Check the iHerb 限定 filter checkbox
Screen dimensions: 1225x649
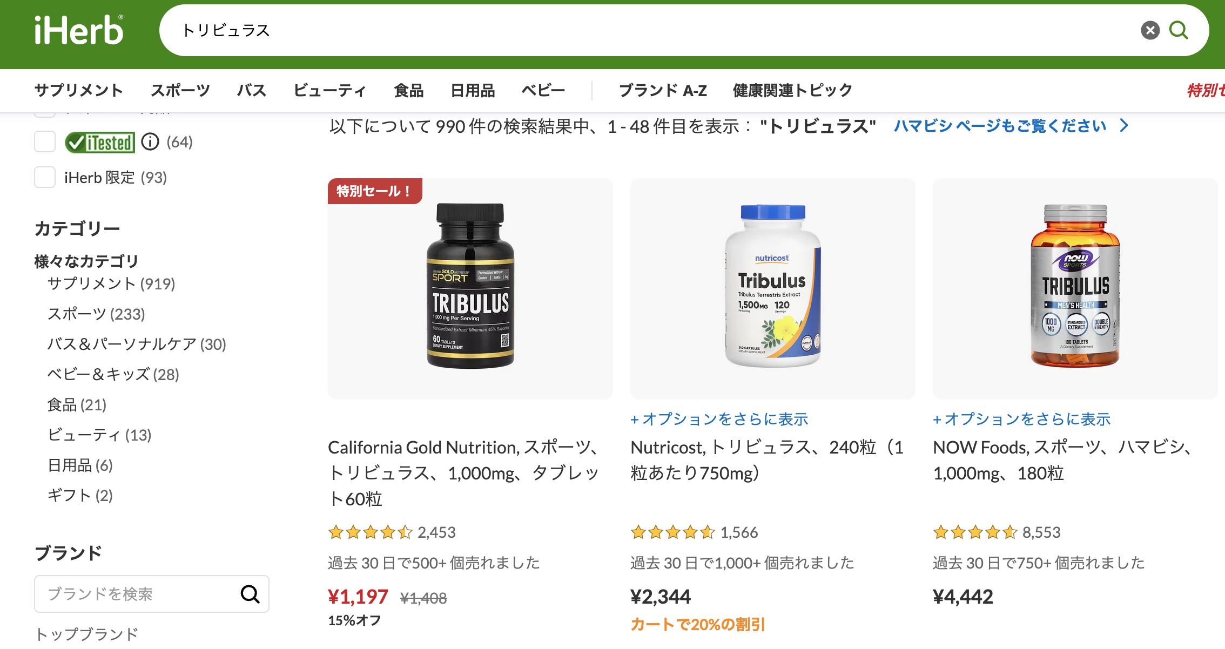45,177
